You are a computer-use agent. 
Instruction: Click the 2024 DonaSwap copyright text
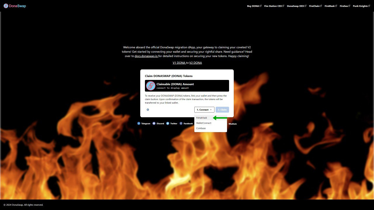click(23, 205)
